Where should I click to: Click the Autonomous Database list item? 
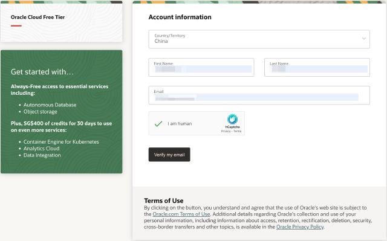(x=50, y=104)
